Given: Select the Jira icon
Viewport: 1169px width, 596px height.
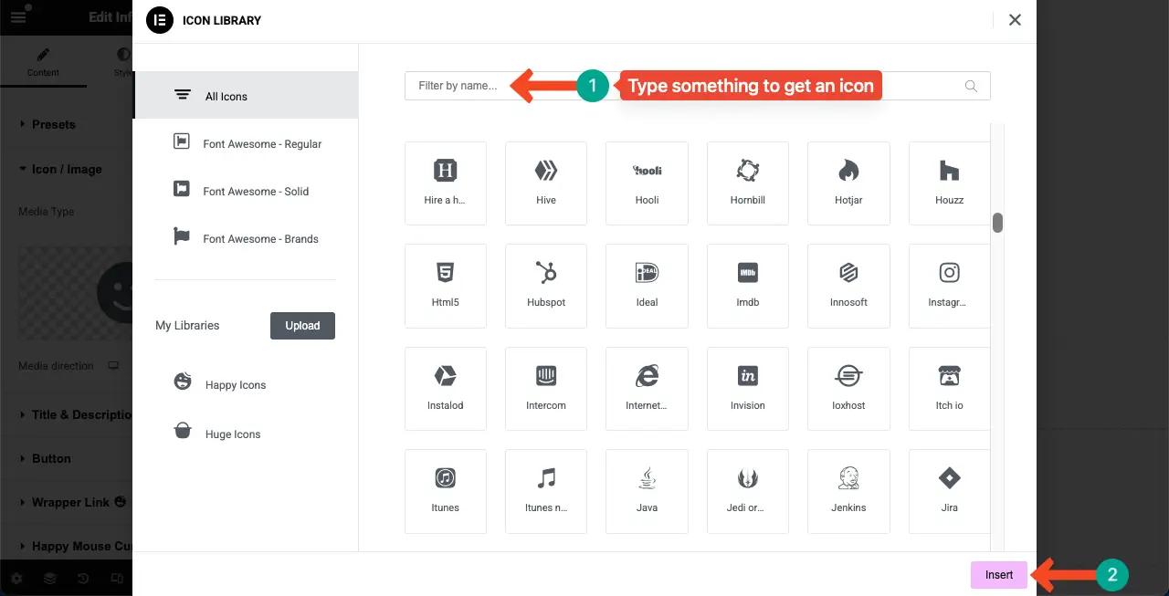Looking at the screenshot, I should click(x=949, y=490).
